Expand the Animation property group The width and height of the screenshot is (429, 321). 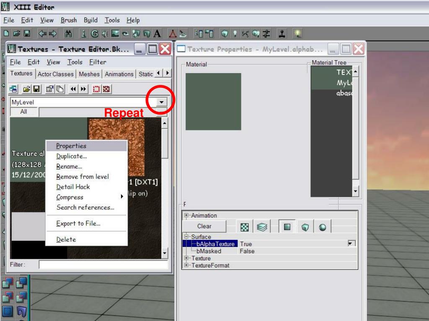186,215
